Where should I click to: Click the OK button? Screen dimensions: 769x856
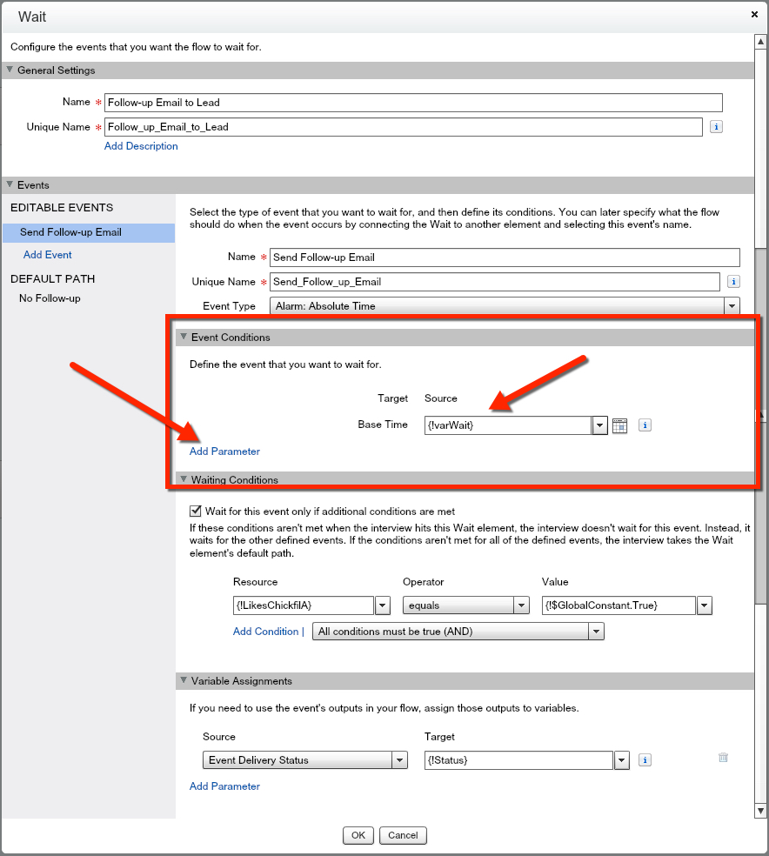pyautogui.click(x=358, y=835)
